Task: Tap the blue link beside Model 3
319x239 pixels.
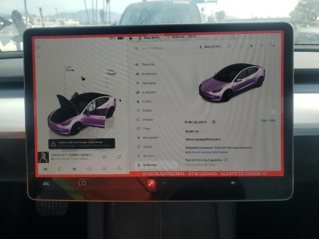Action: pos(268,120)
